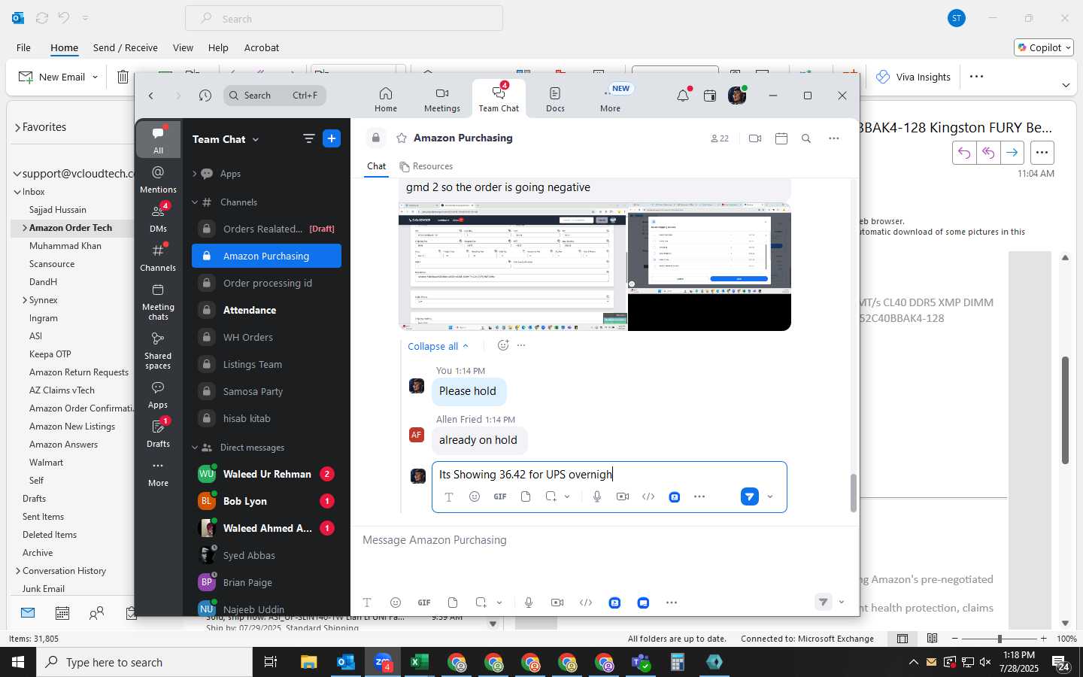
Task: Click the chat vertical scrollbar thumb
Action: [x=853, y=493]
